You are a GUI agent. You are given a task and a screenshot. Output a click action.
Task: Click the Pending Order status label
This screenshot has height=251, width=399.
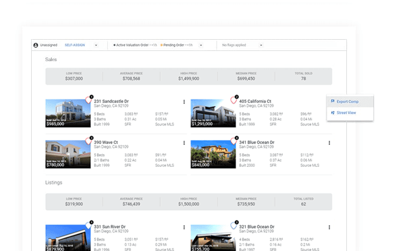[x=173, y=45]
